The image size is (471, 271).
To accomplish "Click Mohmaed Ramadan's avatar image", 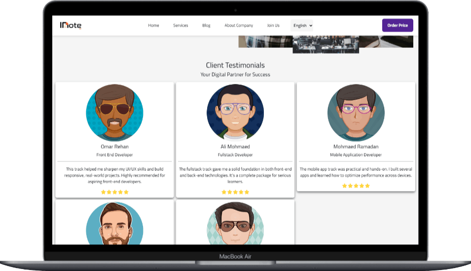I will tap(356, 112).
